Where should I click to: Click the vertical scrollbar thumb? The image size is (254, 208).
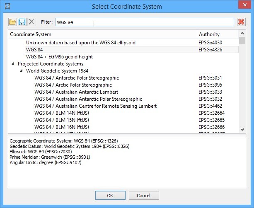pyautogui.click(x=242, y=41)
